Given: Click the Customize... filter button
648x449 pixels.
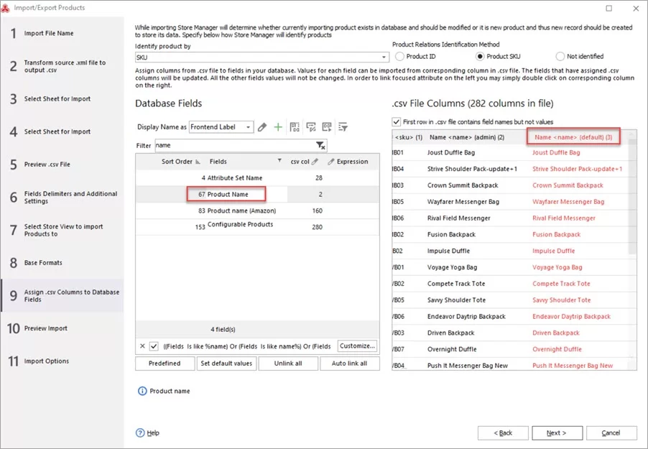Looking at the screenshot, I should (358, 346).
